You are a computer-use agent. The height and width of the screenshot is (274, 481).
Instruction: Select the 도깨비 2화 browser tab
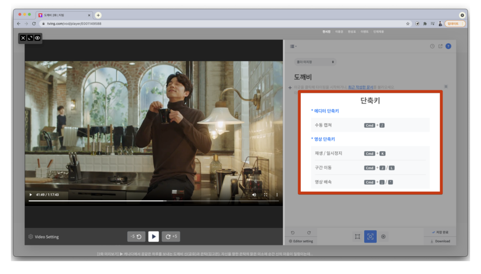(65, 15)
